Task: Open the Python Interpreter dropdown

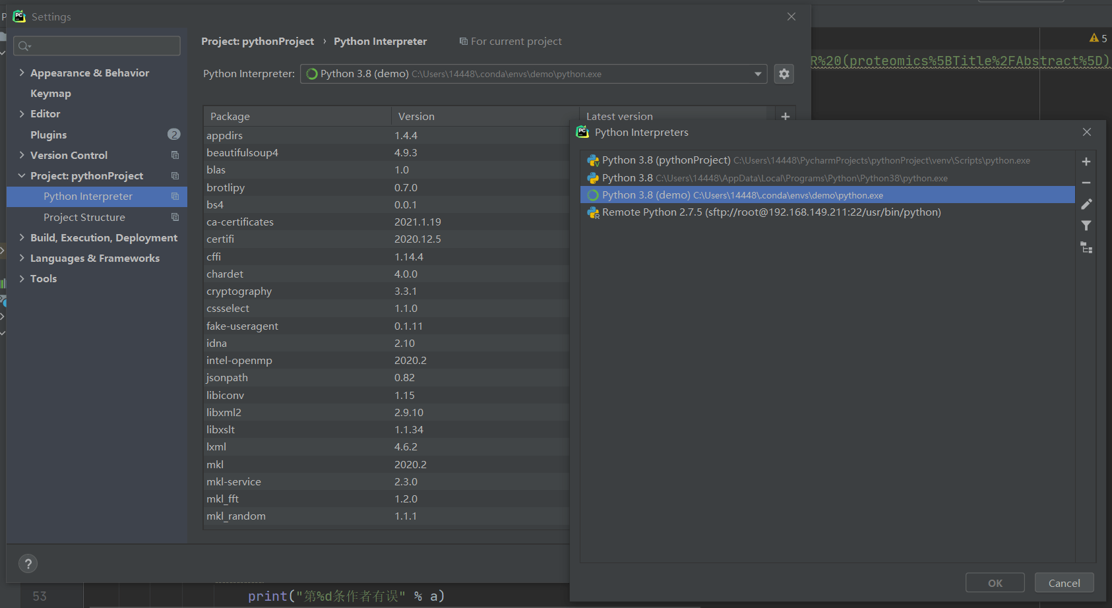Action: click(x=534, y=74)
